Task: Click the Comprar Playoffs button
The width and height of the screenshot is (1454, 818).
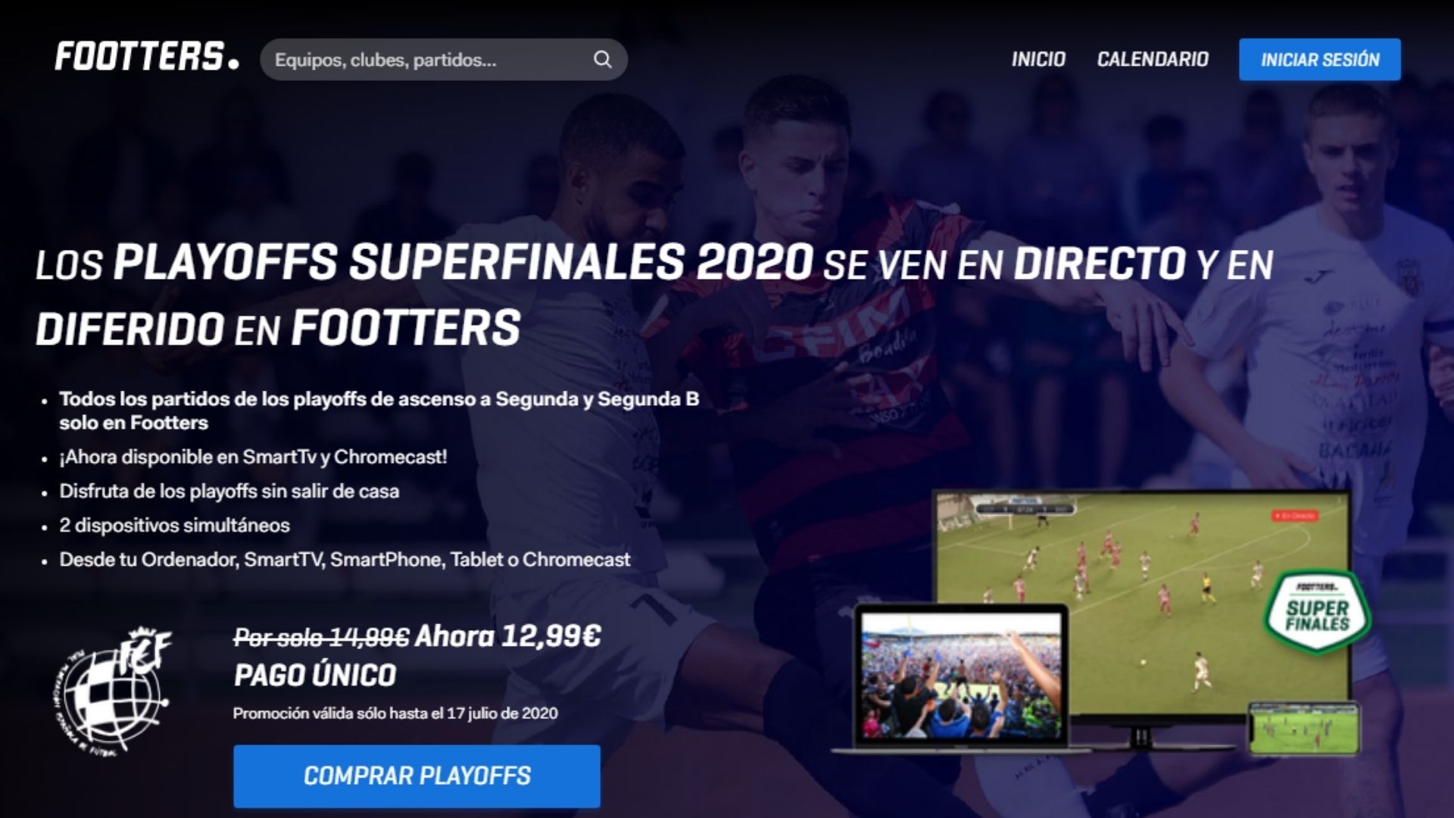Action: [x=417, y=776]
